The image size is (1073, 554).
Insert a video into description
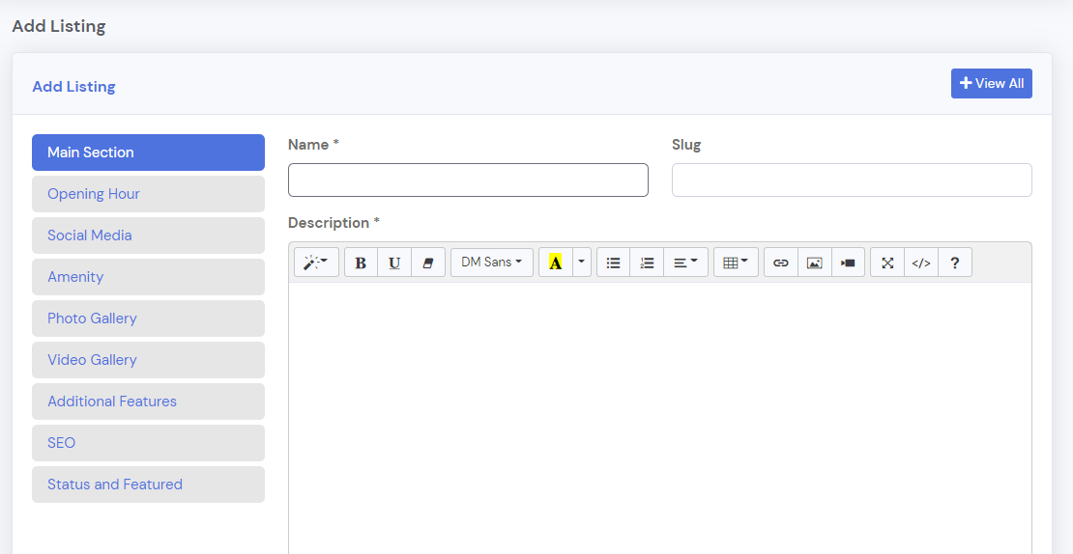tap(848, 263)
